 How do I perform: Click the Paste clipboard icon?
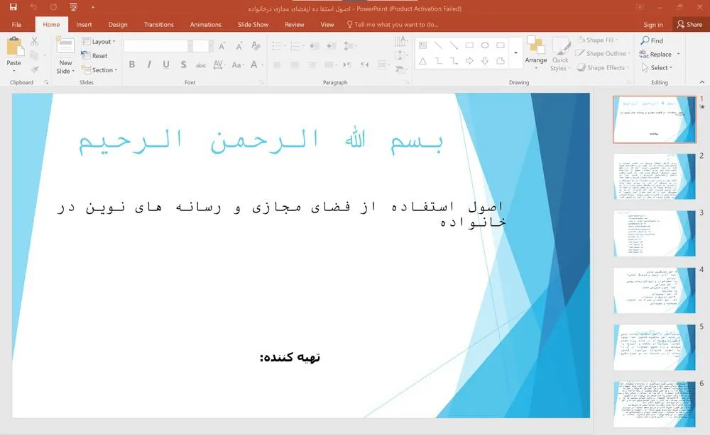(x=14, y=50)
